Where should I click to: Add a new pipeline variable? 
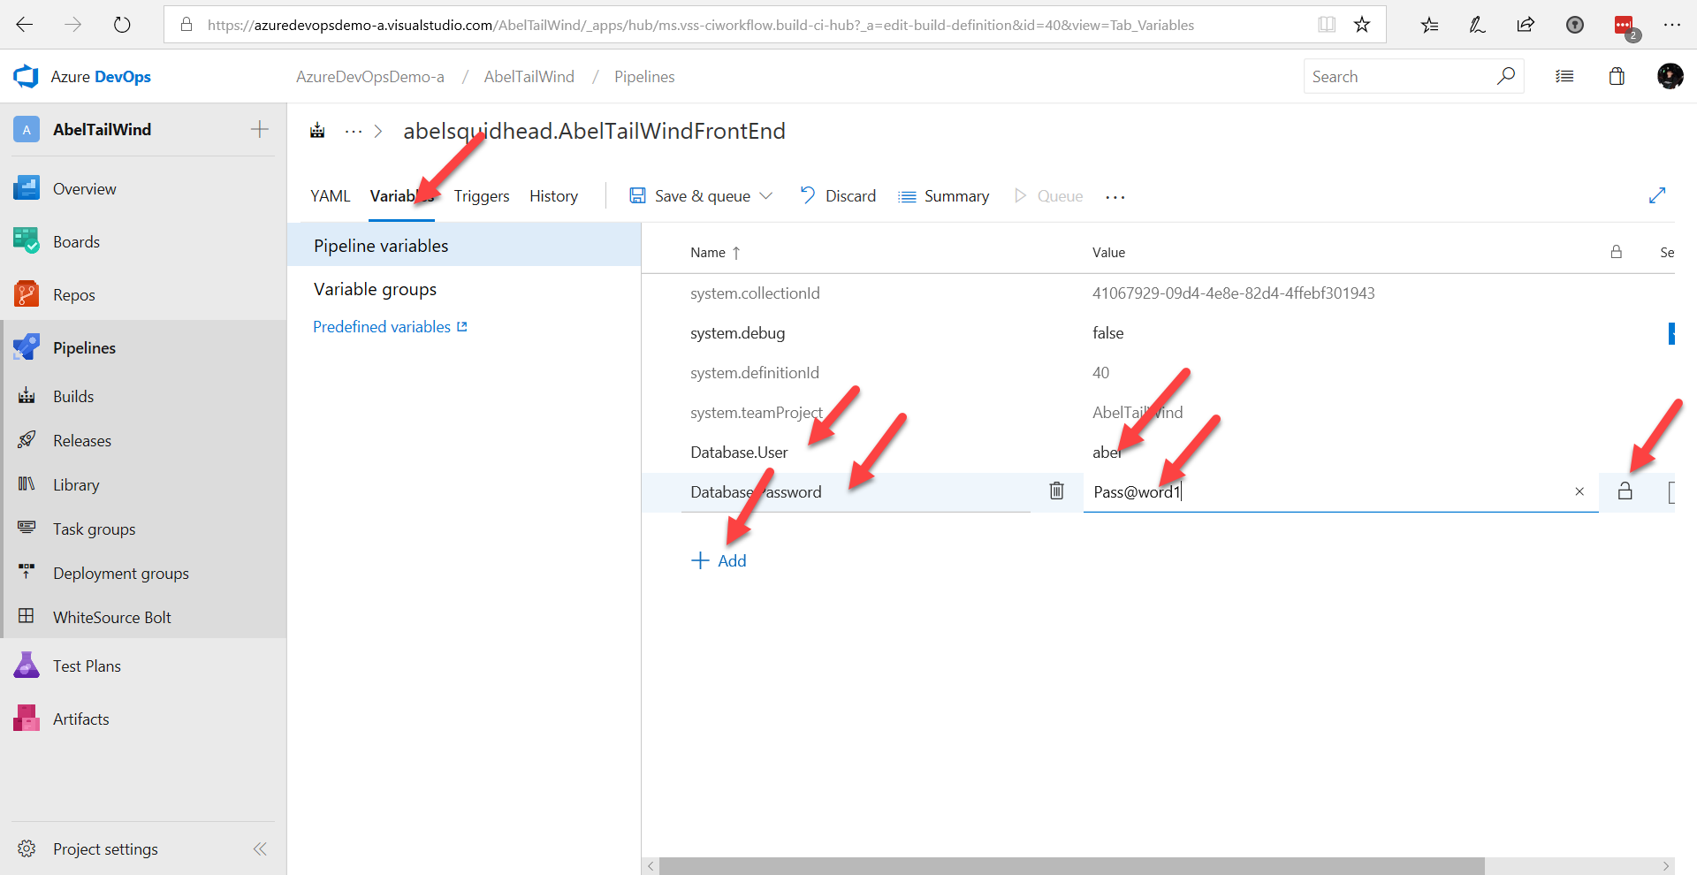tap(719, 560)
